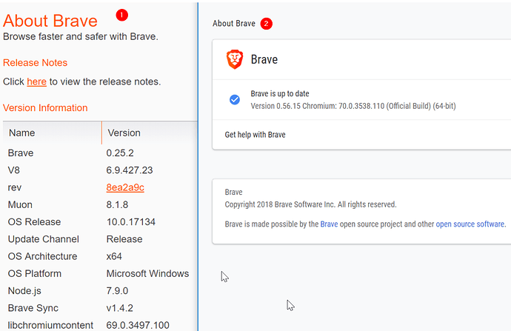Select the Microsoft Windows platform value
This screenshot has height=331, width=511.
coord(147,274)
